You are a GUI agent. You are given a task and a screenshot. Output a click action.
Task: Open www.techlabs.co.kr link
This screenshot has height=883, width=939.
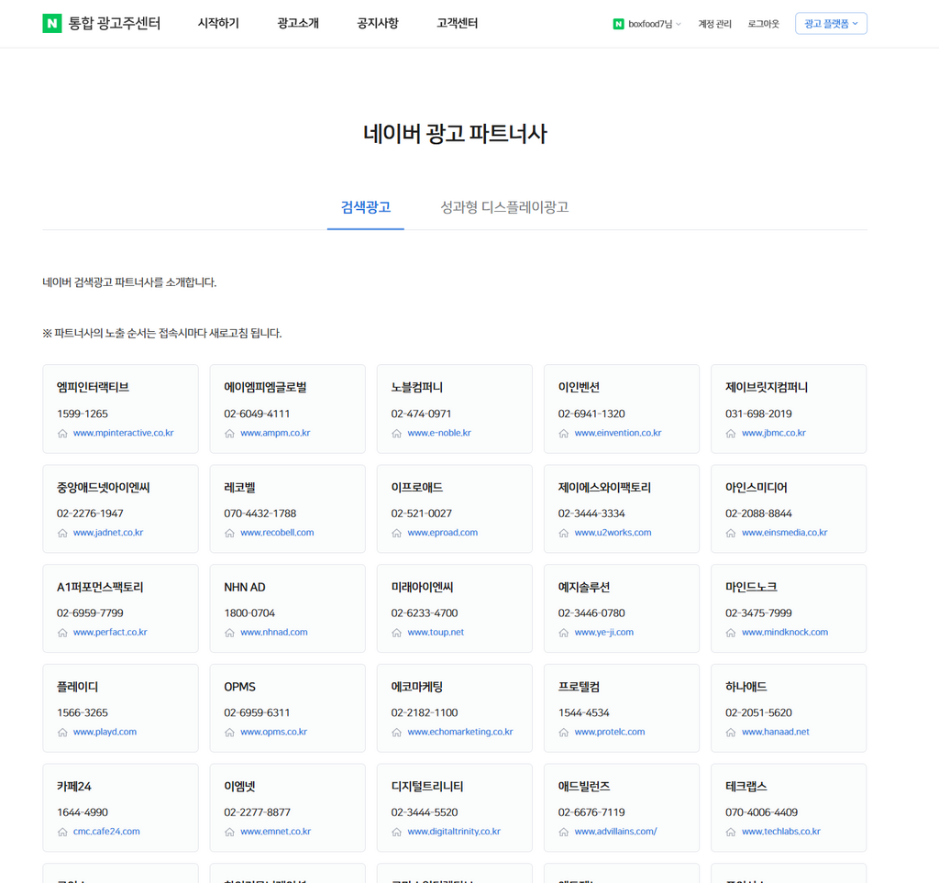tap(781, 832)
